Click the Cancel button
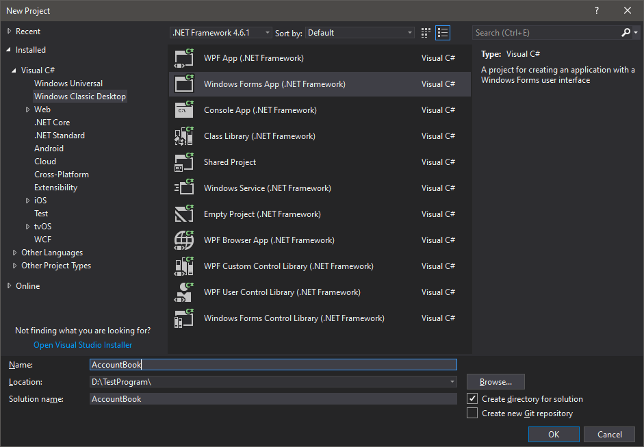644x447 pixels. pyautogui.click(x=610, y=434)
